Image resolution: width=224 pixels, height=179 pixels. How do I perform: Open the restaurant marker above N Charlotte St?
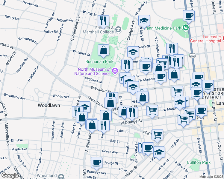172,50
